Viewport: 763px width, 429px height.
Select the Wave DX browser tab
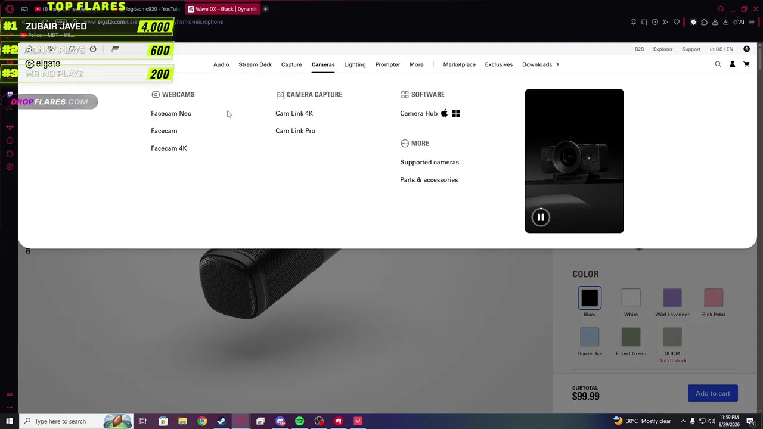coord(222,9)
